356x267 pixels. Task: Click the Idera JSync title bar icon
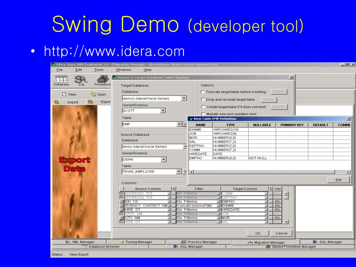click(x=53, y=64)
